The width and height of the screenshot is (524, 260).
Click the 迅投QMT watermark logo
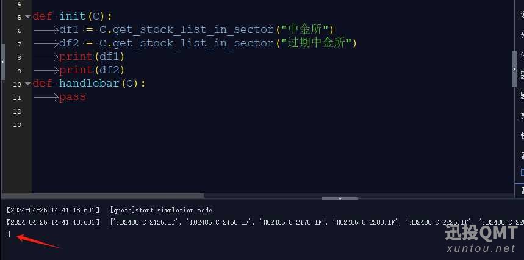coord(481,233)
